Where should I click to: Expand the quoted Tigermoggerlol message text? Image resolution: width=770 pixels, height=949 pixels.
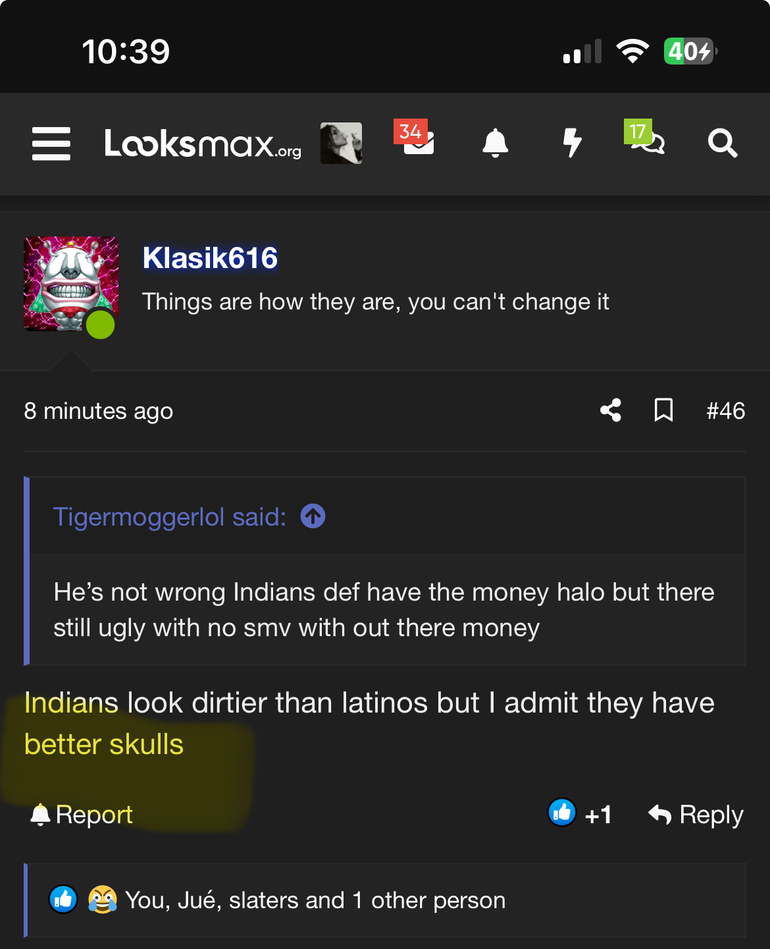pyautogui.click(x=384, y=610)
